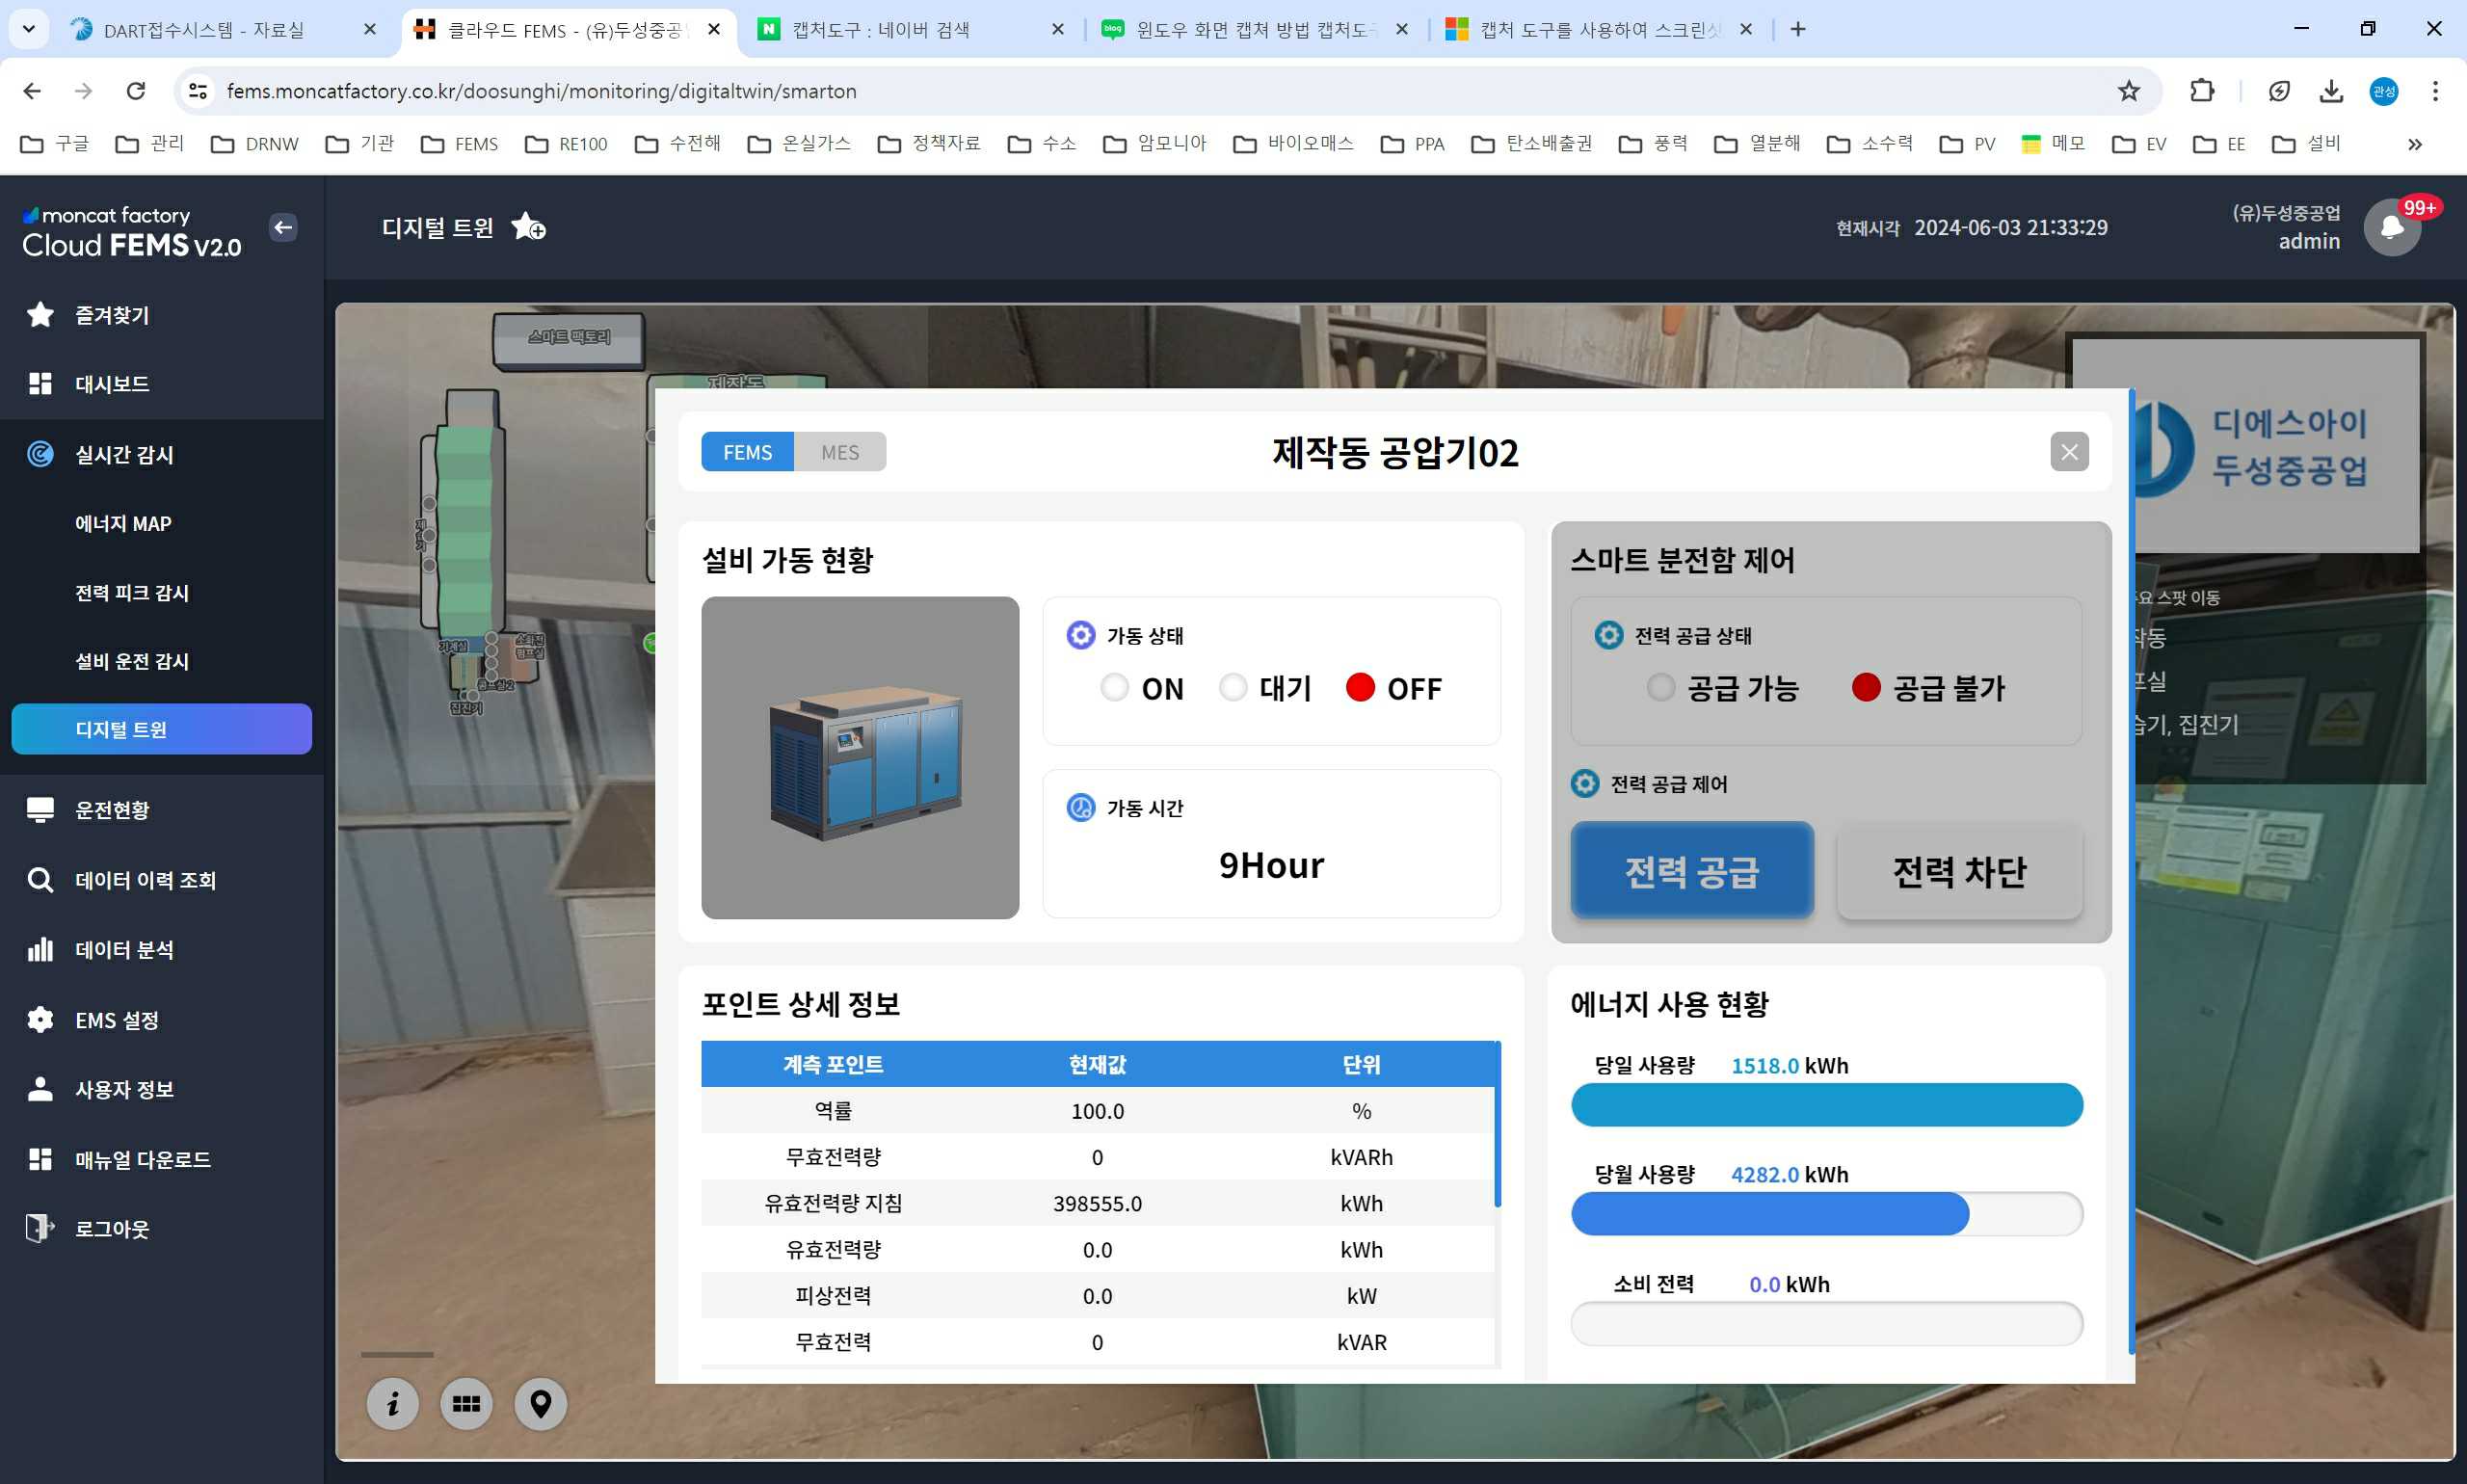Select the location pin icon at bottom

point(540,1404)
